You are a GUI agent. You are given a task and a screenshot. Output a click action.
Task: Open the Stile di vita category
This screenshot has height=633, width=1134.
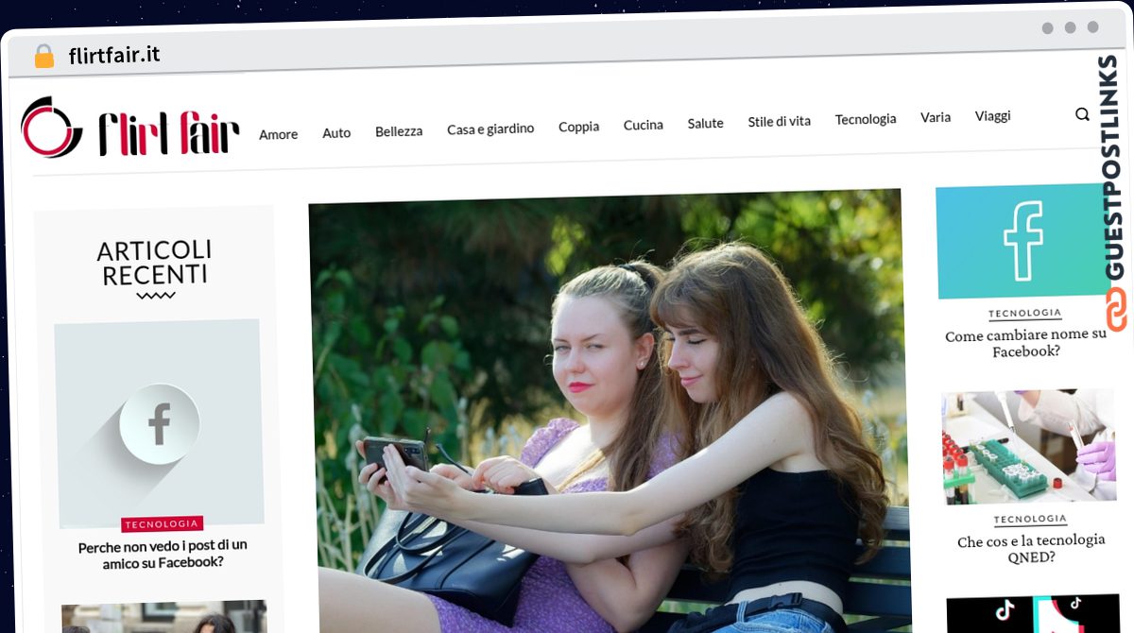point(780,121)
